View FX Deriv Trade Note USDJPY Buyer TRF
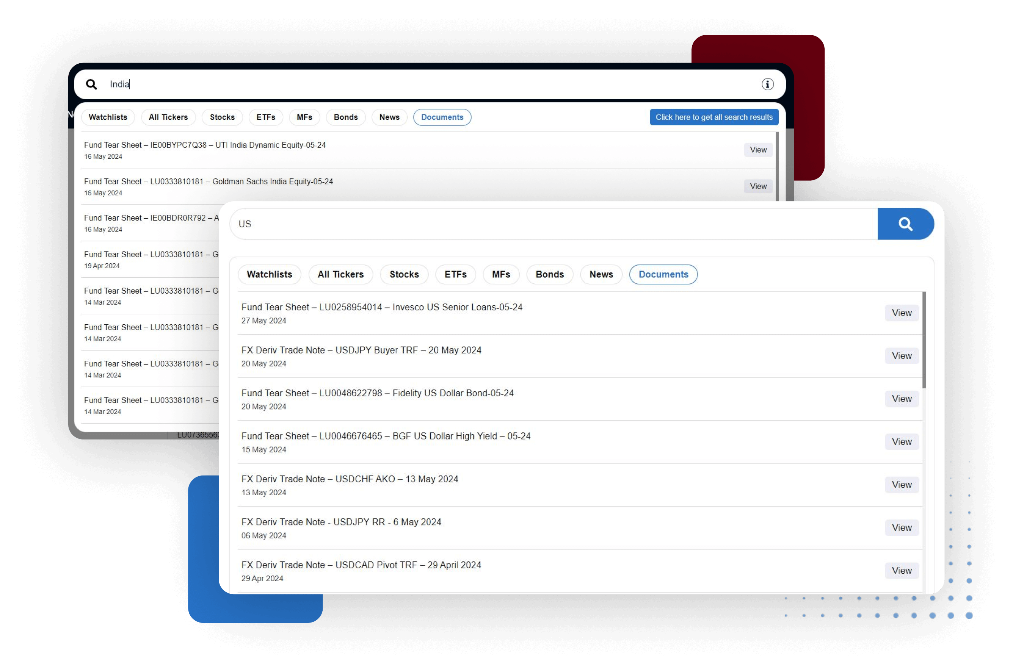 click(900, 356)
